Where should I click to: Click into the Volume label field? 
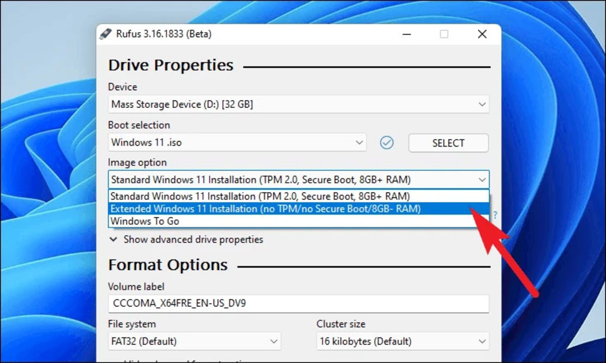coord(298,303)
